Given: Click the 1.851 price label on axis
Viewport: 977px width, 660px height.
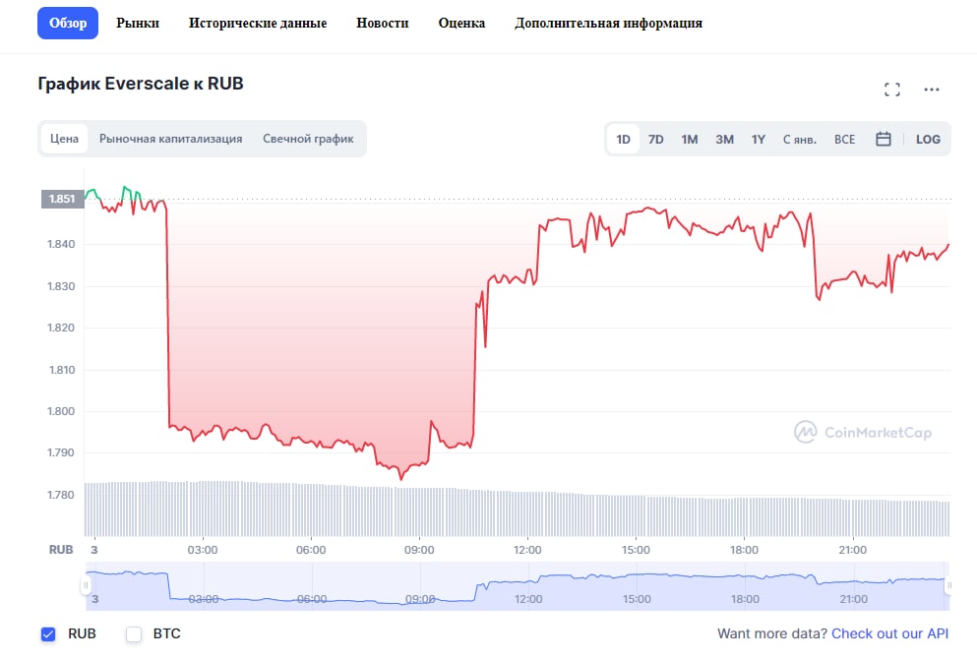Looking at the screenshot, I should tap(60, 199).
